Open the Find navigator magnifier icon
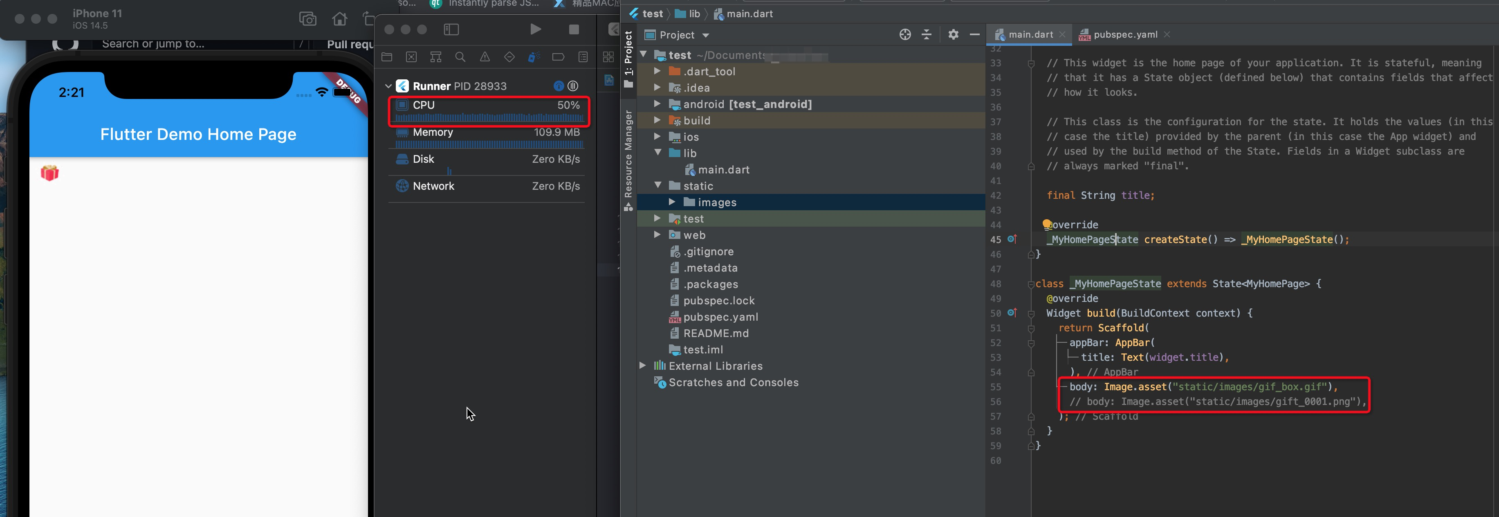The image size is (1499, 517). tap(460, 56)
